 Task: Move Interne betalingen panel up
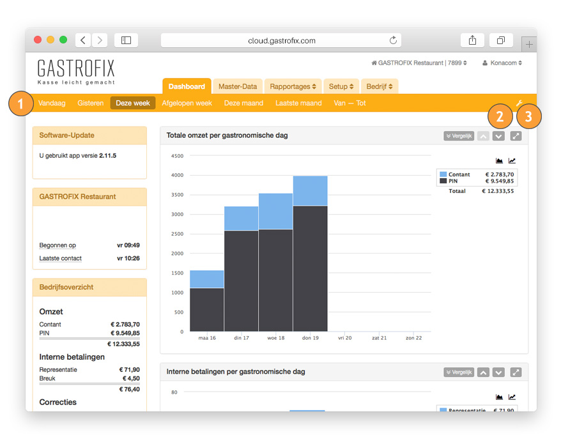[484, 372]
